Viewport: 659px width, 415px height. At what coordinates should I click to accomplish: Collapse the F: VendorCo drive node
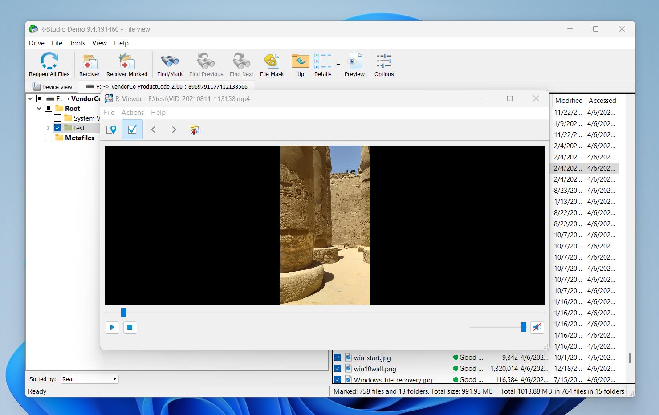[x=30, y=98]
